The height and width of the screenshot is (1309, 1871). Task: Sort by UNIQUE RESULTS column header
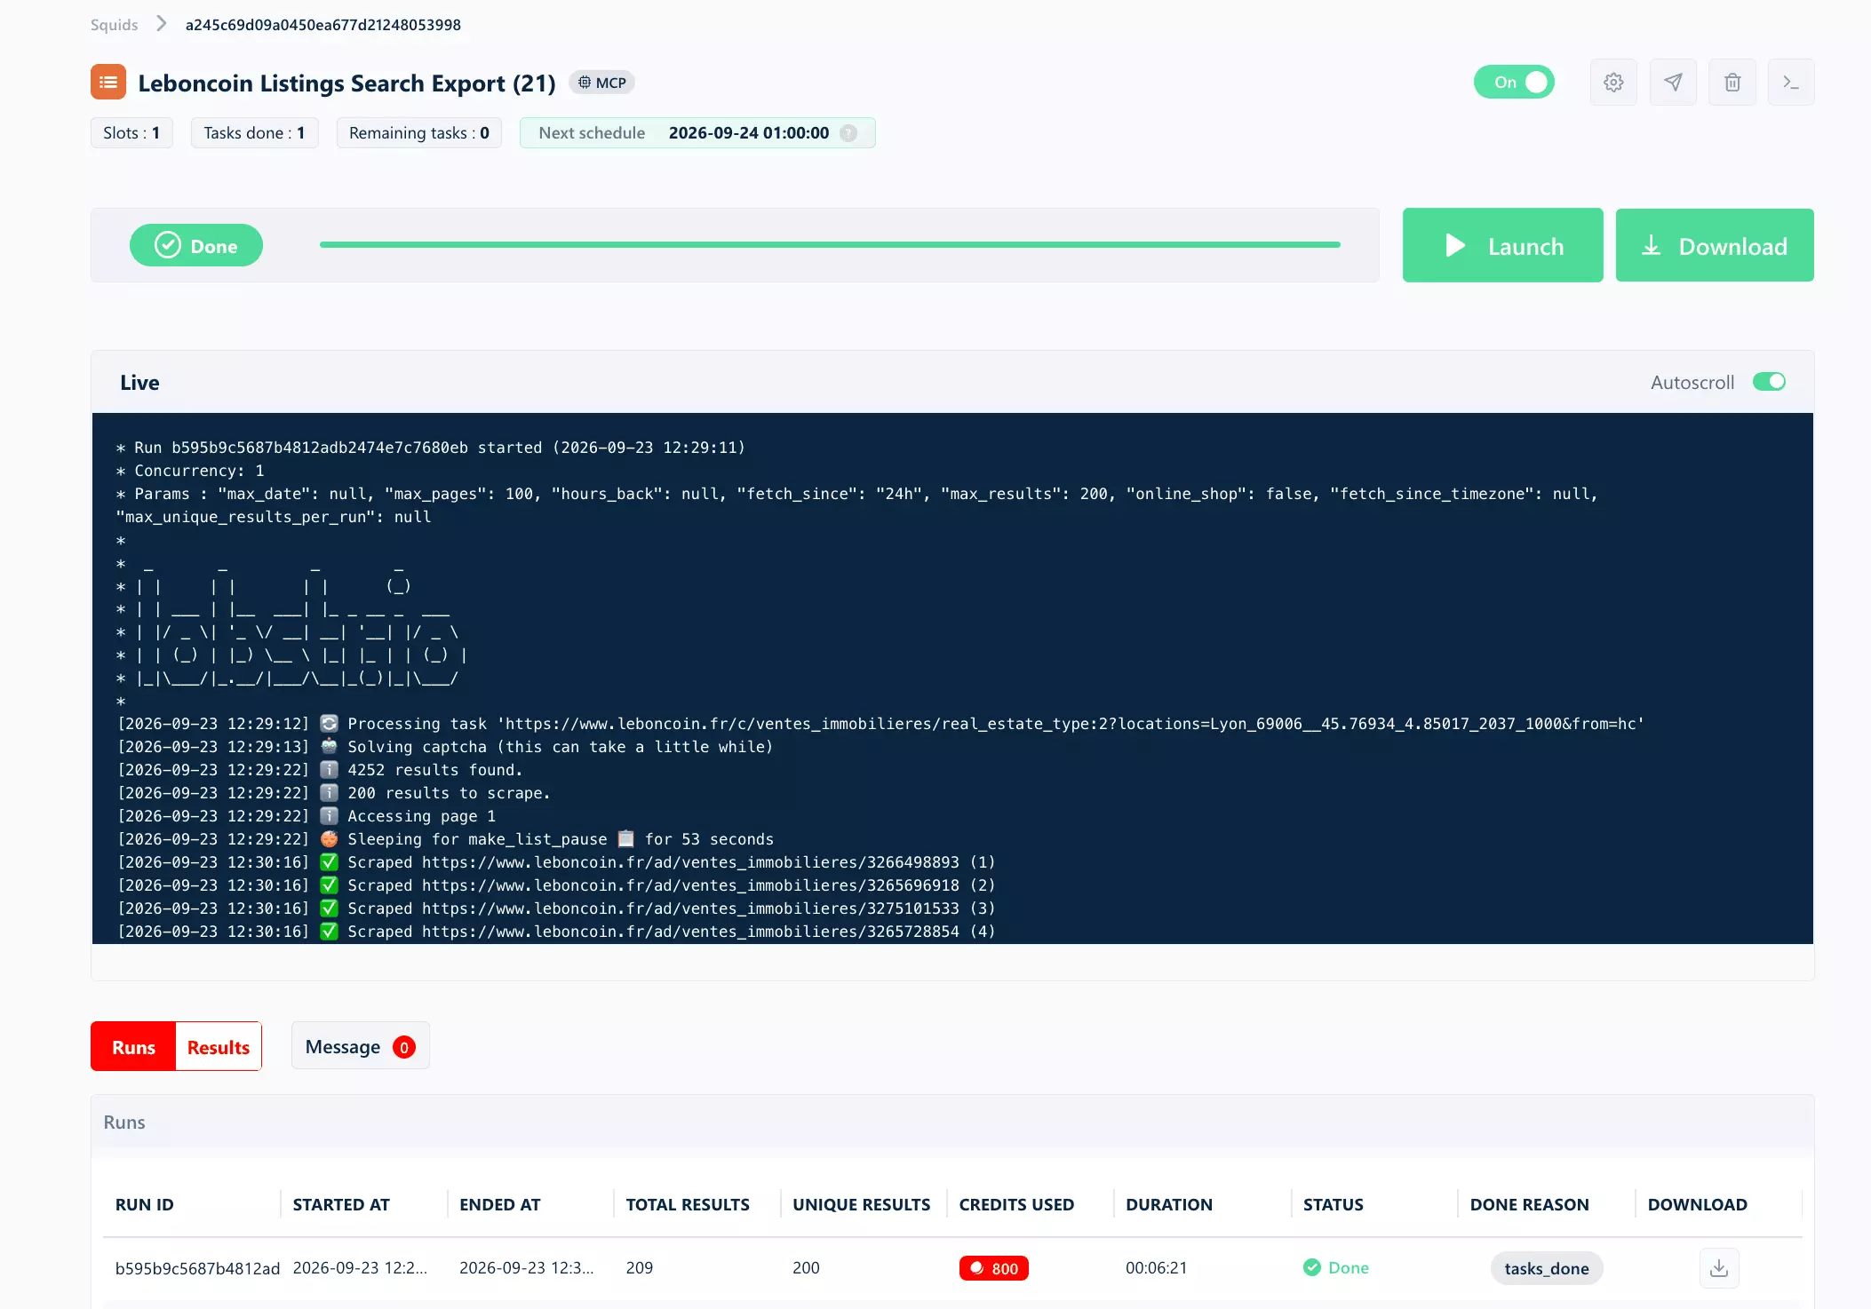(x=861, y=1204)
